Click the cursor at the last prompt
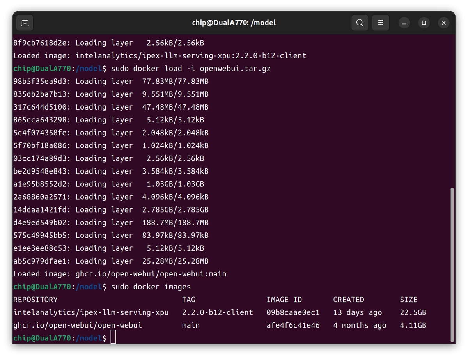468x358 pixels. pos(113,337)
